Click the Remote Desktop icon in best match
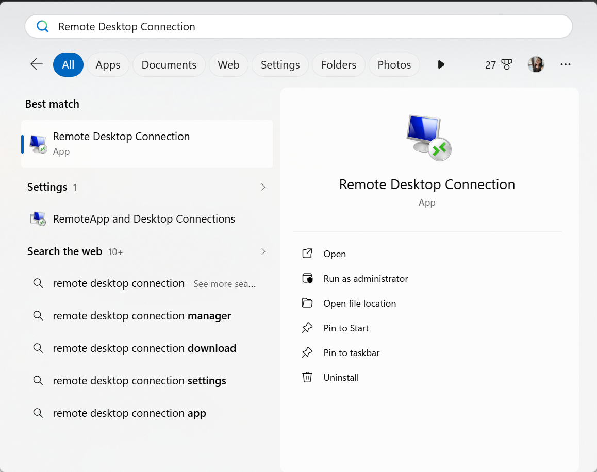597x472 pixels. click(x=39, y=145)
